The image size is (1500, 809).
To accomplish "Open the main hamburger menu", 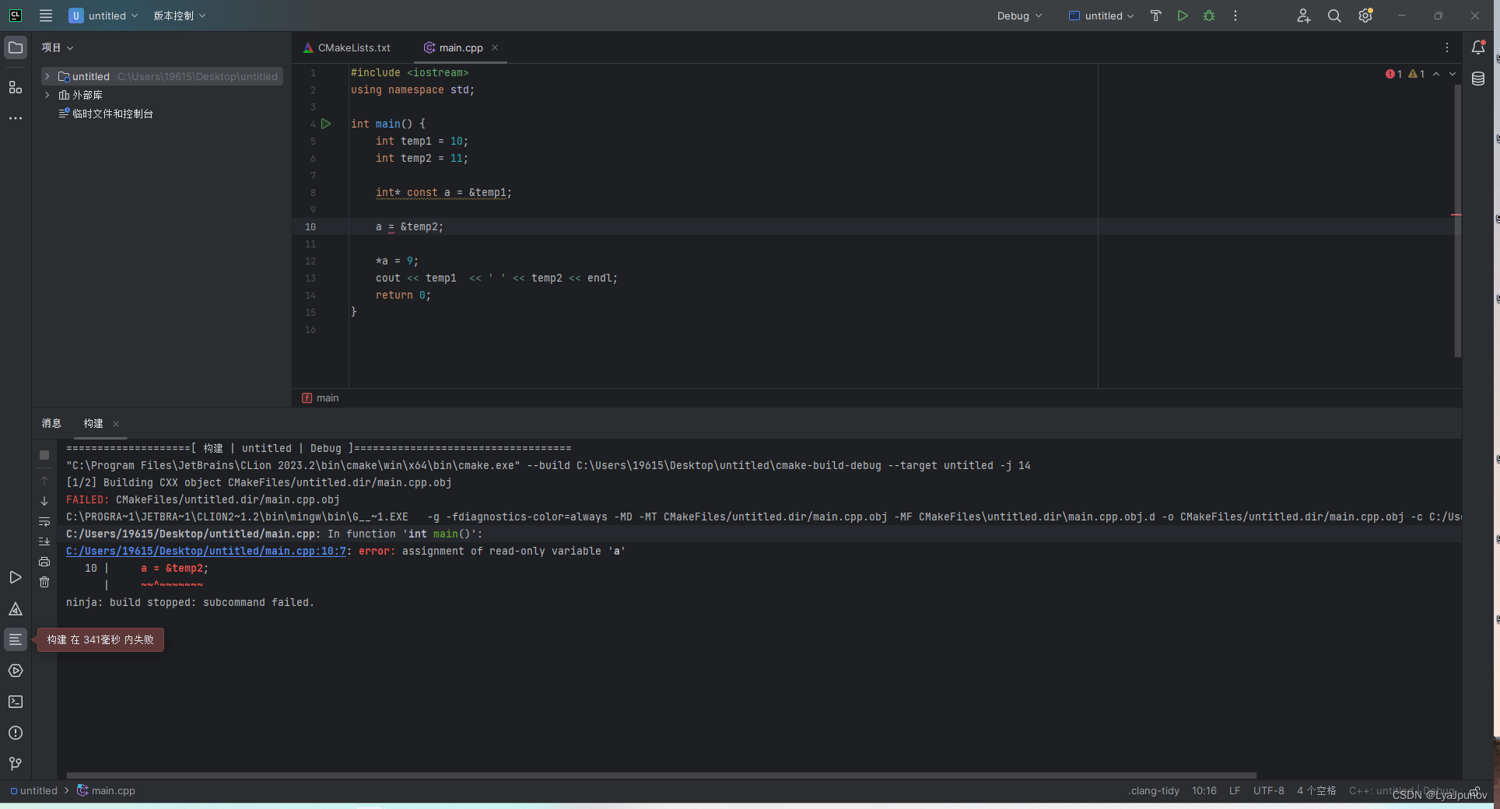I will pos(46,16).
